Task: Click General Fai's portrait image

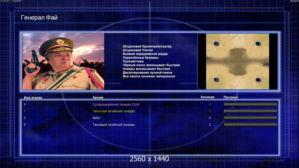Action: [x=63, y=61]
